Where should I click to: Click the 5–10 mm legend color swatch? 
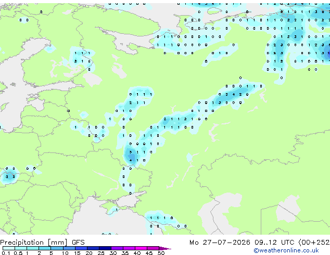coord(57,248)
